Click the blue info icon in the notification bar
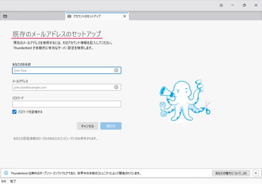 coord(6,173)
